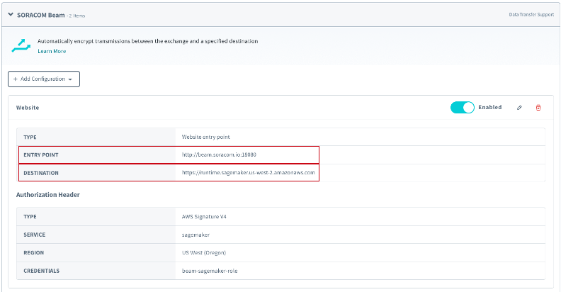561x292 pixels.
Task: Click the Data Transfer Support label
Action: click(531, 15)
